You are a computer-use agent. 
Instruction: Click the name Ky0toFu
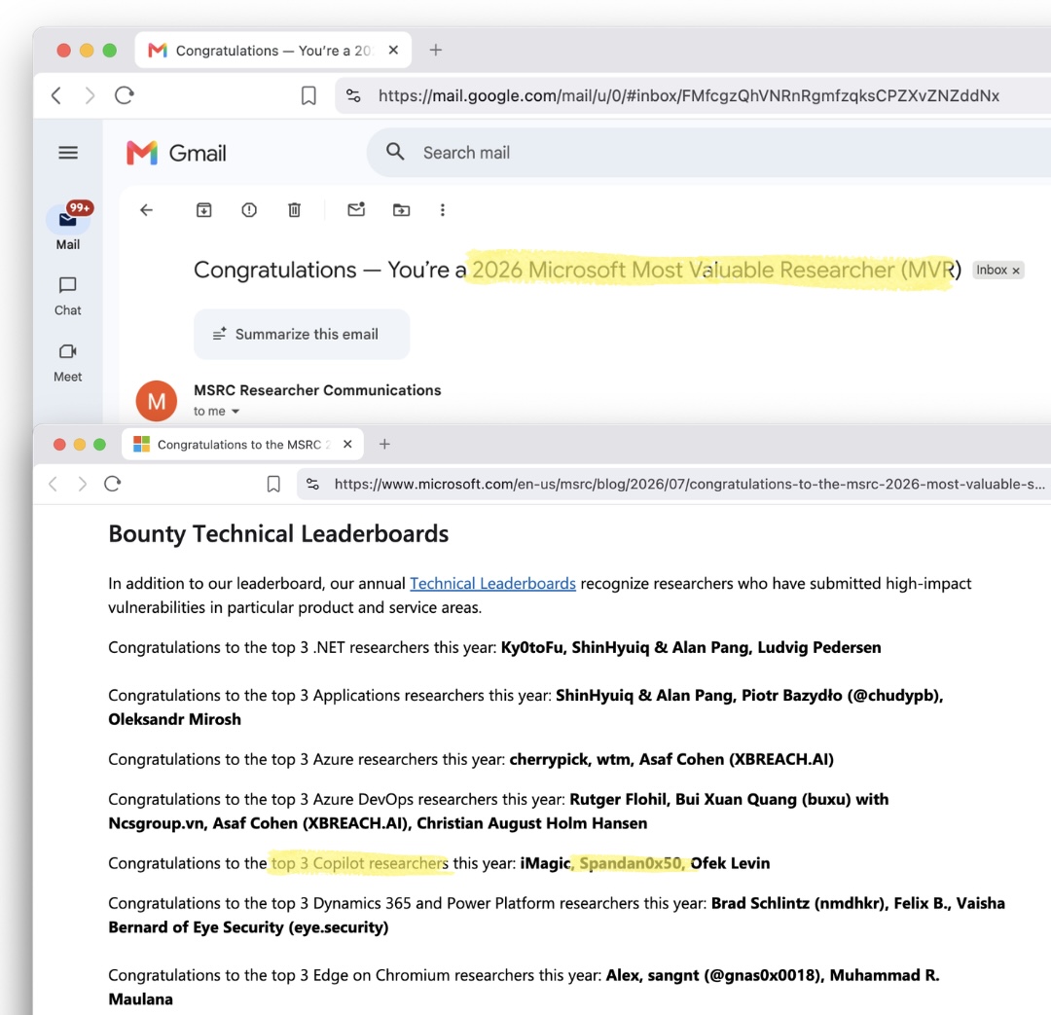coord(531,647)
